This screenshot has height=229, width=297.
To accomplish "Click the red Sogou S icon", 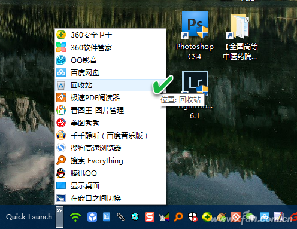I will tap(150, 217).
